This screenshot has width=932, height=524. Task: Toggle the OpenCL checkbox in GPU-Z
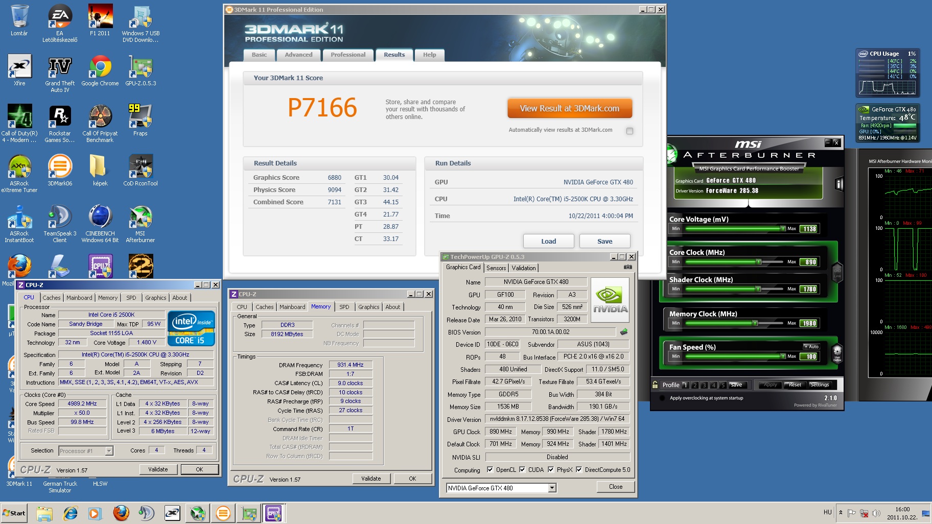[x=490, y=470]
